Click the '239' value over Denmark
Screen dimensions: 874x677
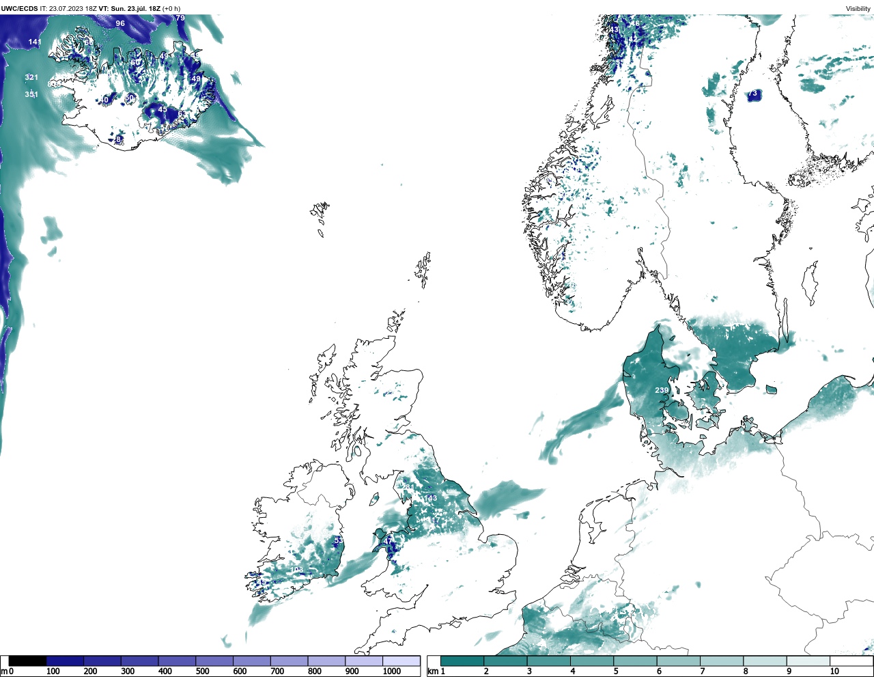(662, 391)
